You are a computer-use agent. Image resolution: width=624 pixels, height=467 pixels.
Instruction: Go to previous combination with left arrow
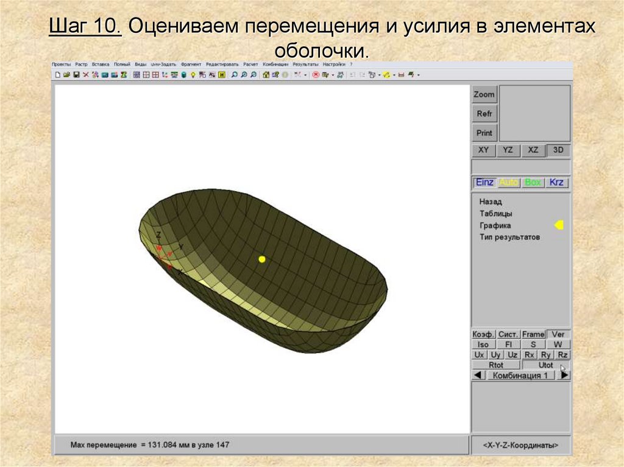click(478, 376)
